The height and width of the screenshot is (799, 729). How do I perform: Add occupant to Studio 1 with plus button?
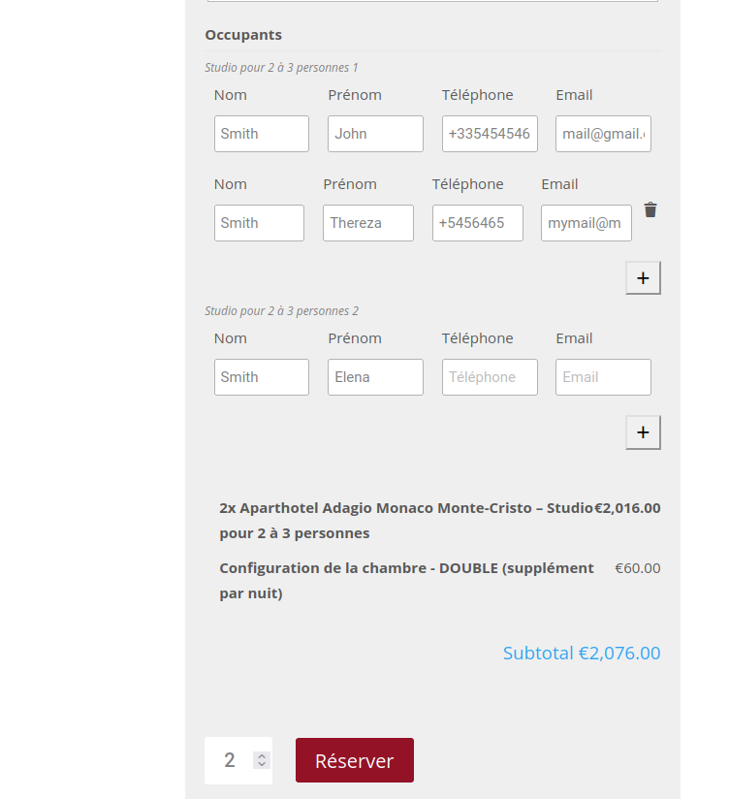pyautogui.click(x=643, y=277)
